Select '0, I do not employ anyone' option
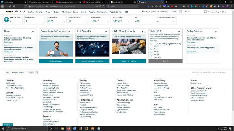The height and width of the screenshot is (131, 234). click(151, 44)
